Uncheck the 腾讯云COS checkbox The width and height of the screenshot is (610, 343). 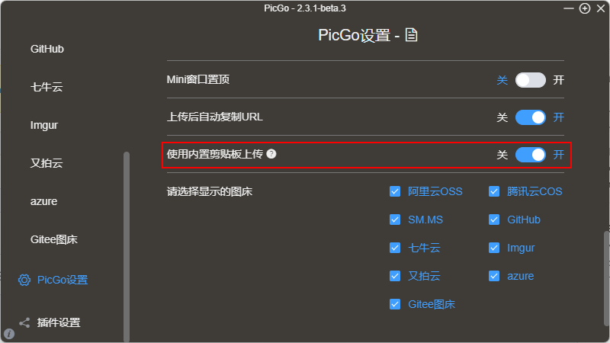(494, 191)
